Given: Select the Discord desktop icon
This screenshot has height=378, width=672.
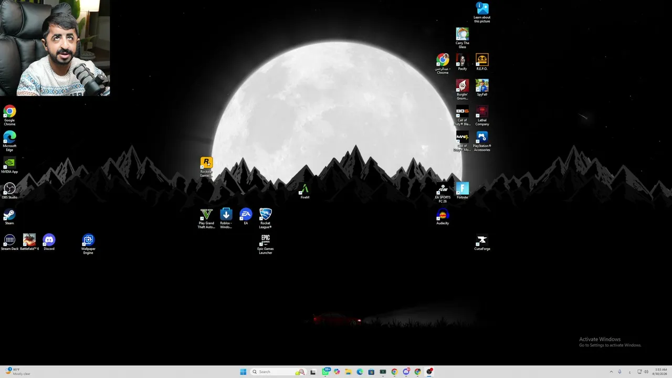Looking at the screenshot, I should (49, 242).
